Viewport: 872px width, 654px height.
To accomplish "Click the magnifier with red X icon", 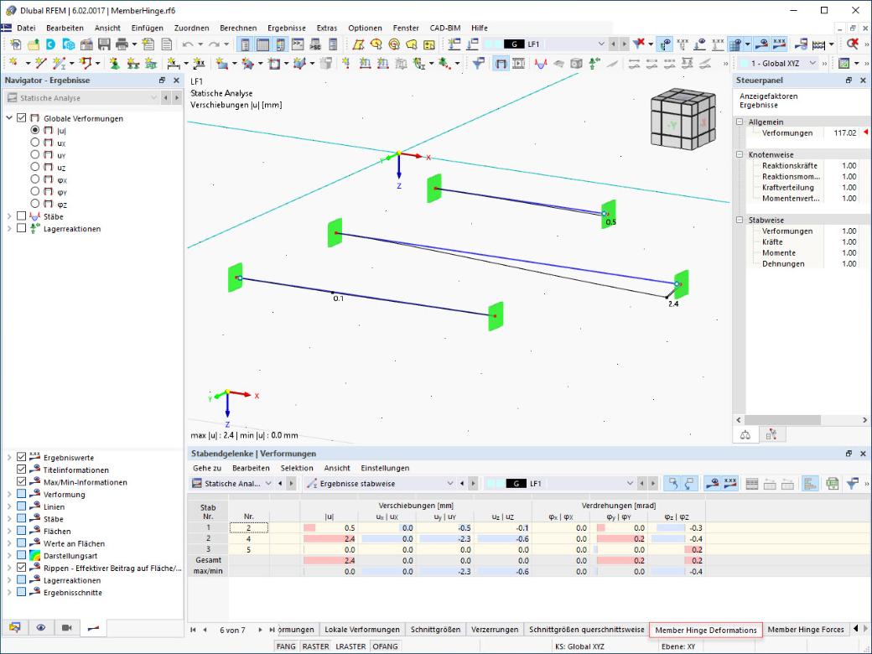I will 852,44.
